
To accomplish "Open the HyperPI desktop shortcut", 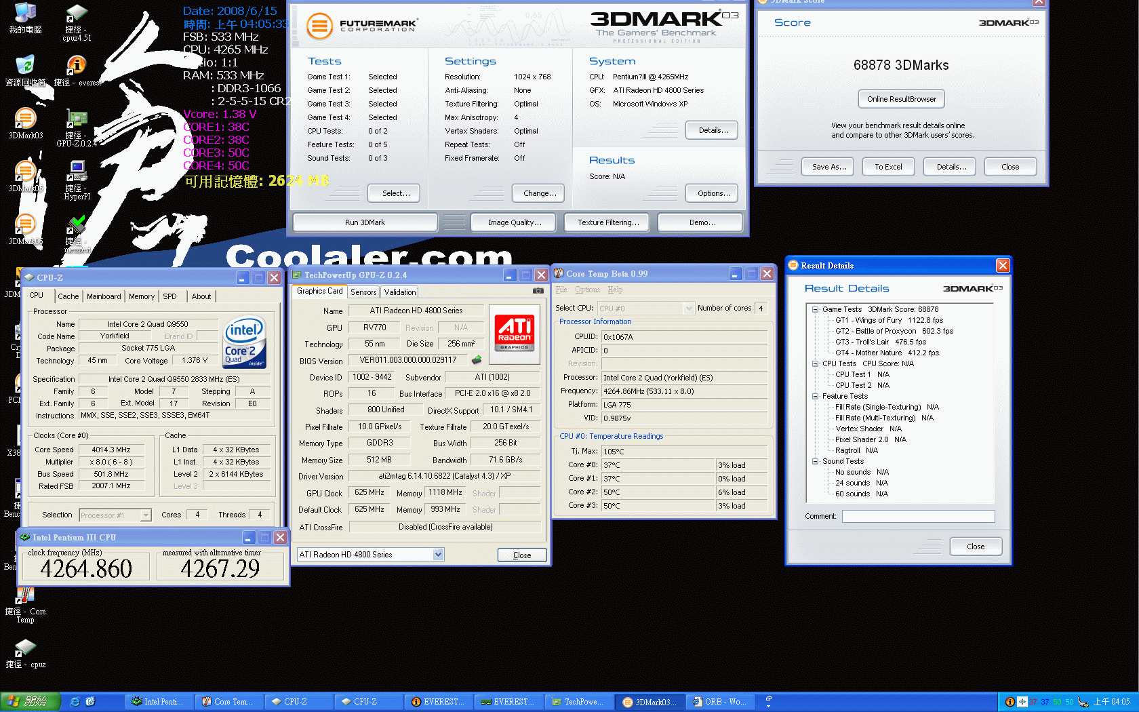I will point(77,181).
